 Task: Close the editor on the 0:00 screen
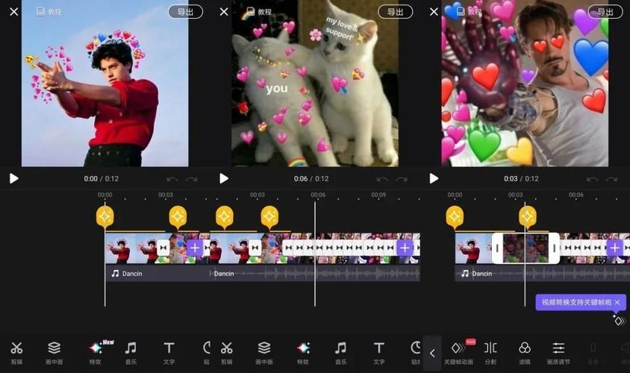click(13, 12)
